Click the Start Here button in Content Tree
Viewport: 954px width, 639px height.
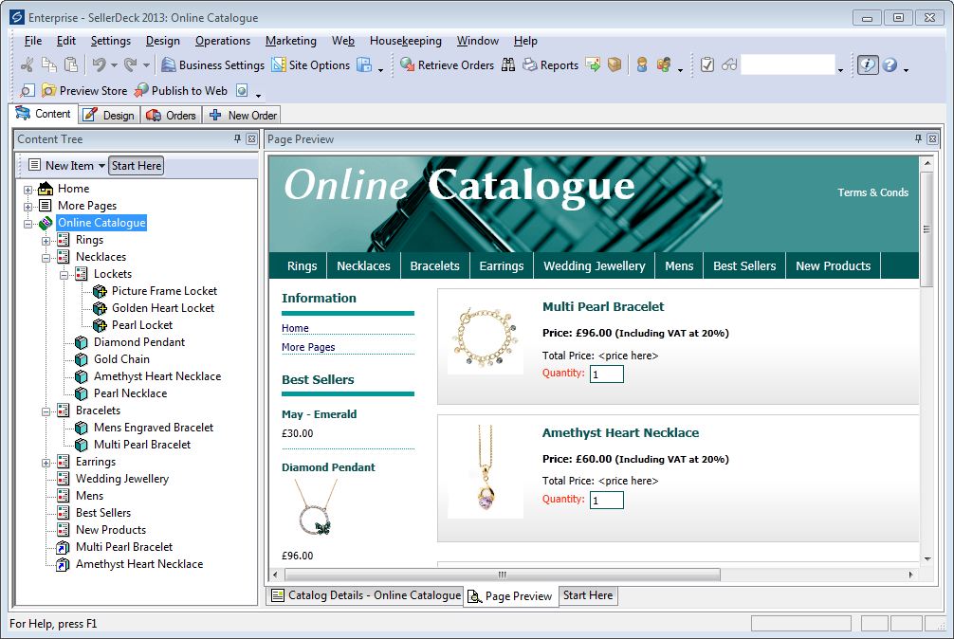click(x=137, y=166)
